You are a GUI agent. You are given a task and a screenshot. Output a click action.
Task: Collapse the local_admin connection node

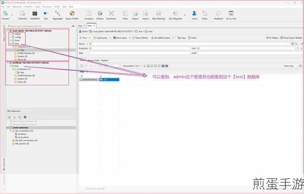[x=8, y=31]
